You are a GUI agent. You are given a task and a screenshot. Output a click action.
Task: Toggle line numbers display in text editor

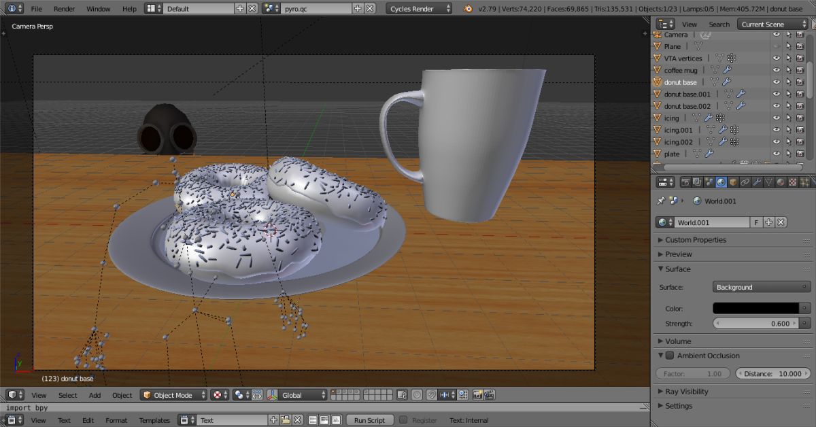(312, 420)
